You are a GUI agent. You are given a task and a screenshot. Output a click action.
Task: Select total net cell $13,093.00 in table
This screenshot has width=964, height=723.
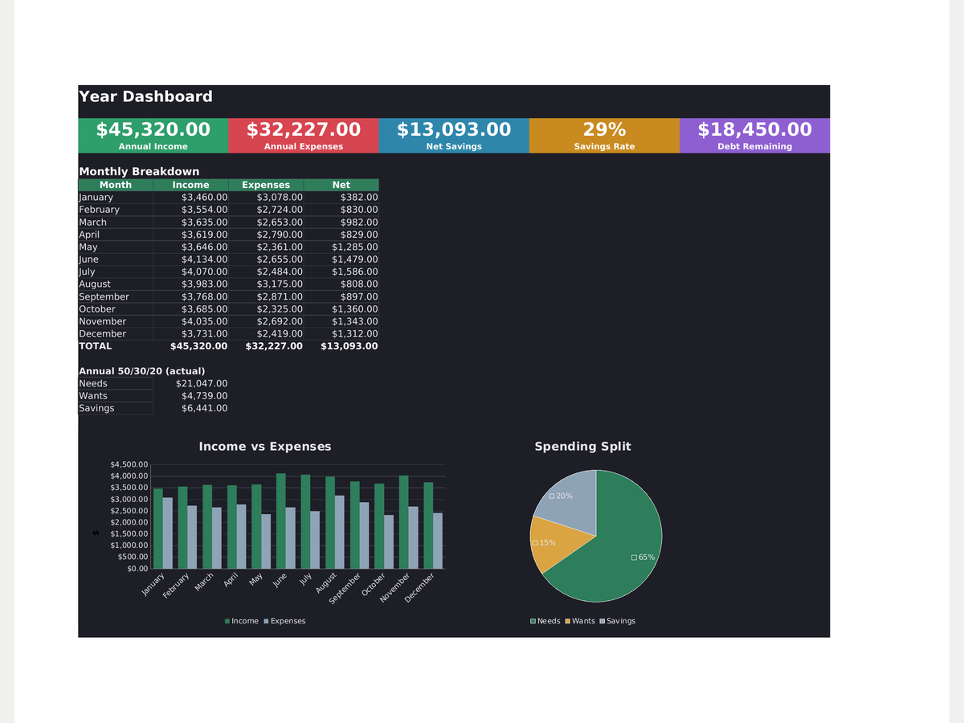pos(341,346)
